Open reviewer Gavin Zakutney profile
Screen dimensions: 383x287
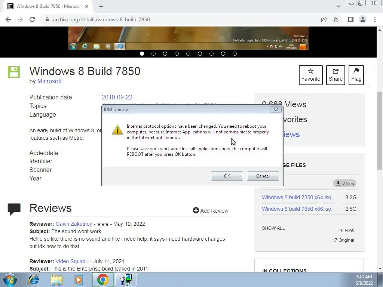pos(74,224)
